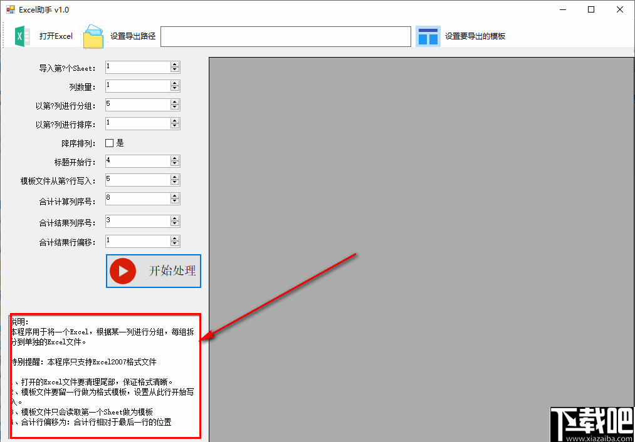
Task: Decrease the 以第?列进行排序 value
Action: (x=175, y=126)
